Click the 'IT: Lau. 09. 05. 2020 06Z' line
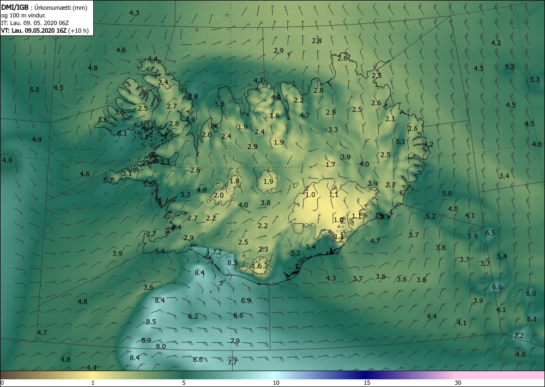The image size is (545, 387). coord(35,23)
